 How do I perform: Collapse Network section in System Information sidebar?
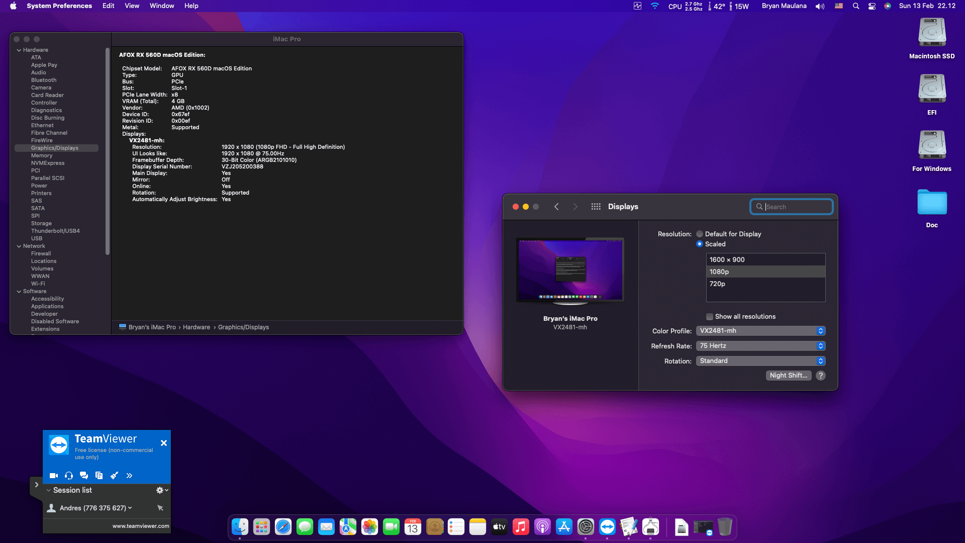point(19,246)
